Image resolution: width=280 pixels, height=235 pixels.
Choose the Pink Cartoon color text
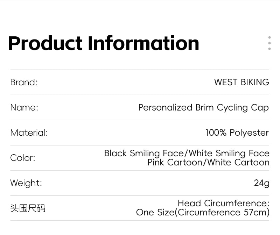tap(175, 162)
